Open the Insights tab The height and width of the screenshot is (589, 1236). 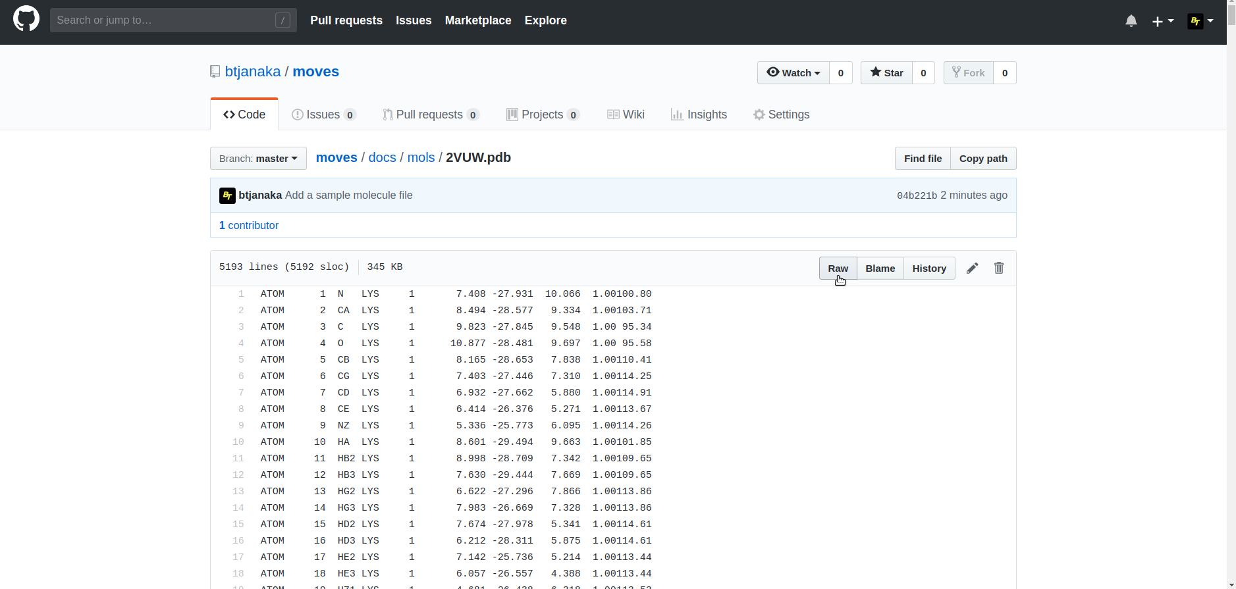(x=699, y=115)
